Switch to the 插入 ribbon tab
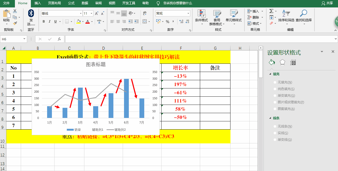338x171 pixels. 38,3
